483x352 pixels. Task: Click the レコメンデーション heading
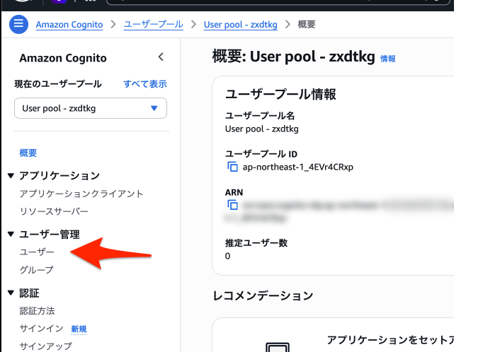[x=263, y=295]
